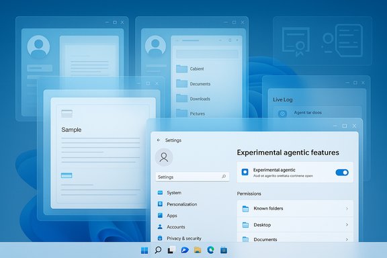The width and height of the screenshot is (387, 258).
Task: Click the Settings search field
Action: click(192, 177)
